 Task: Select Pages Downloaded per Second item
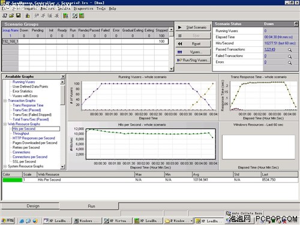coord(35,143)
